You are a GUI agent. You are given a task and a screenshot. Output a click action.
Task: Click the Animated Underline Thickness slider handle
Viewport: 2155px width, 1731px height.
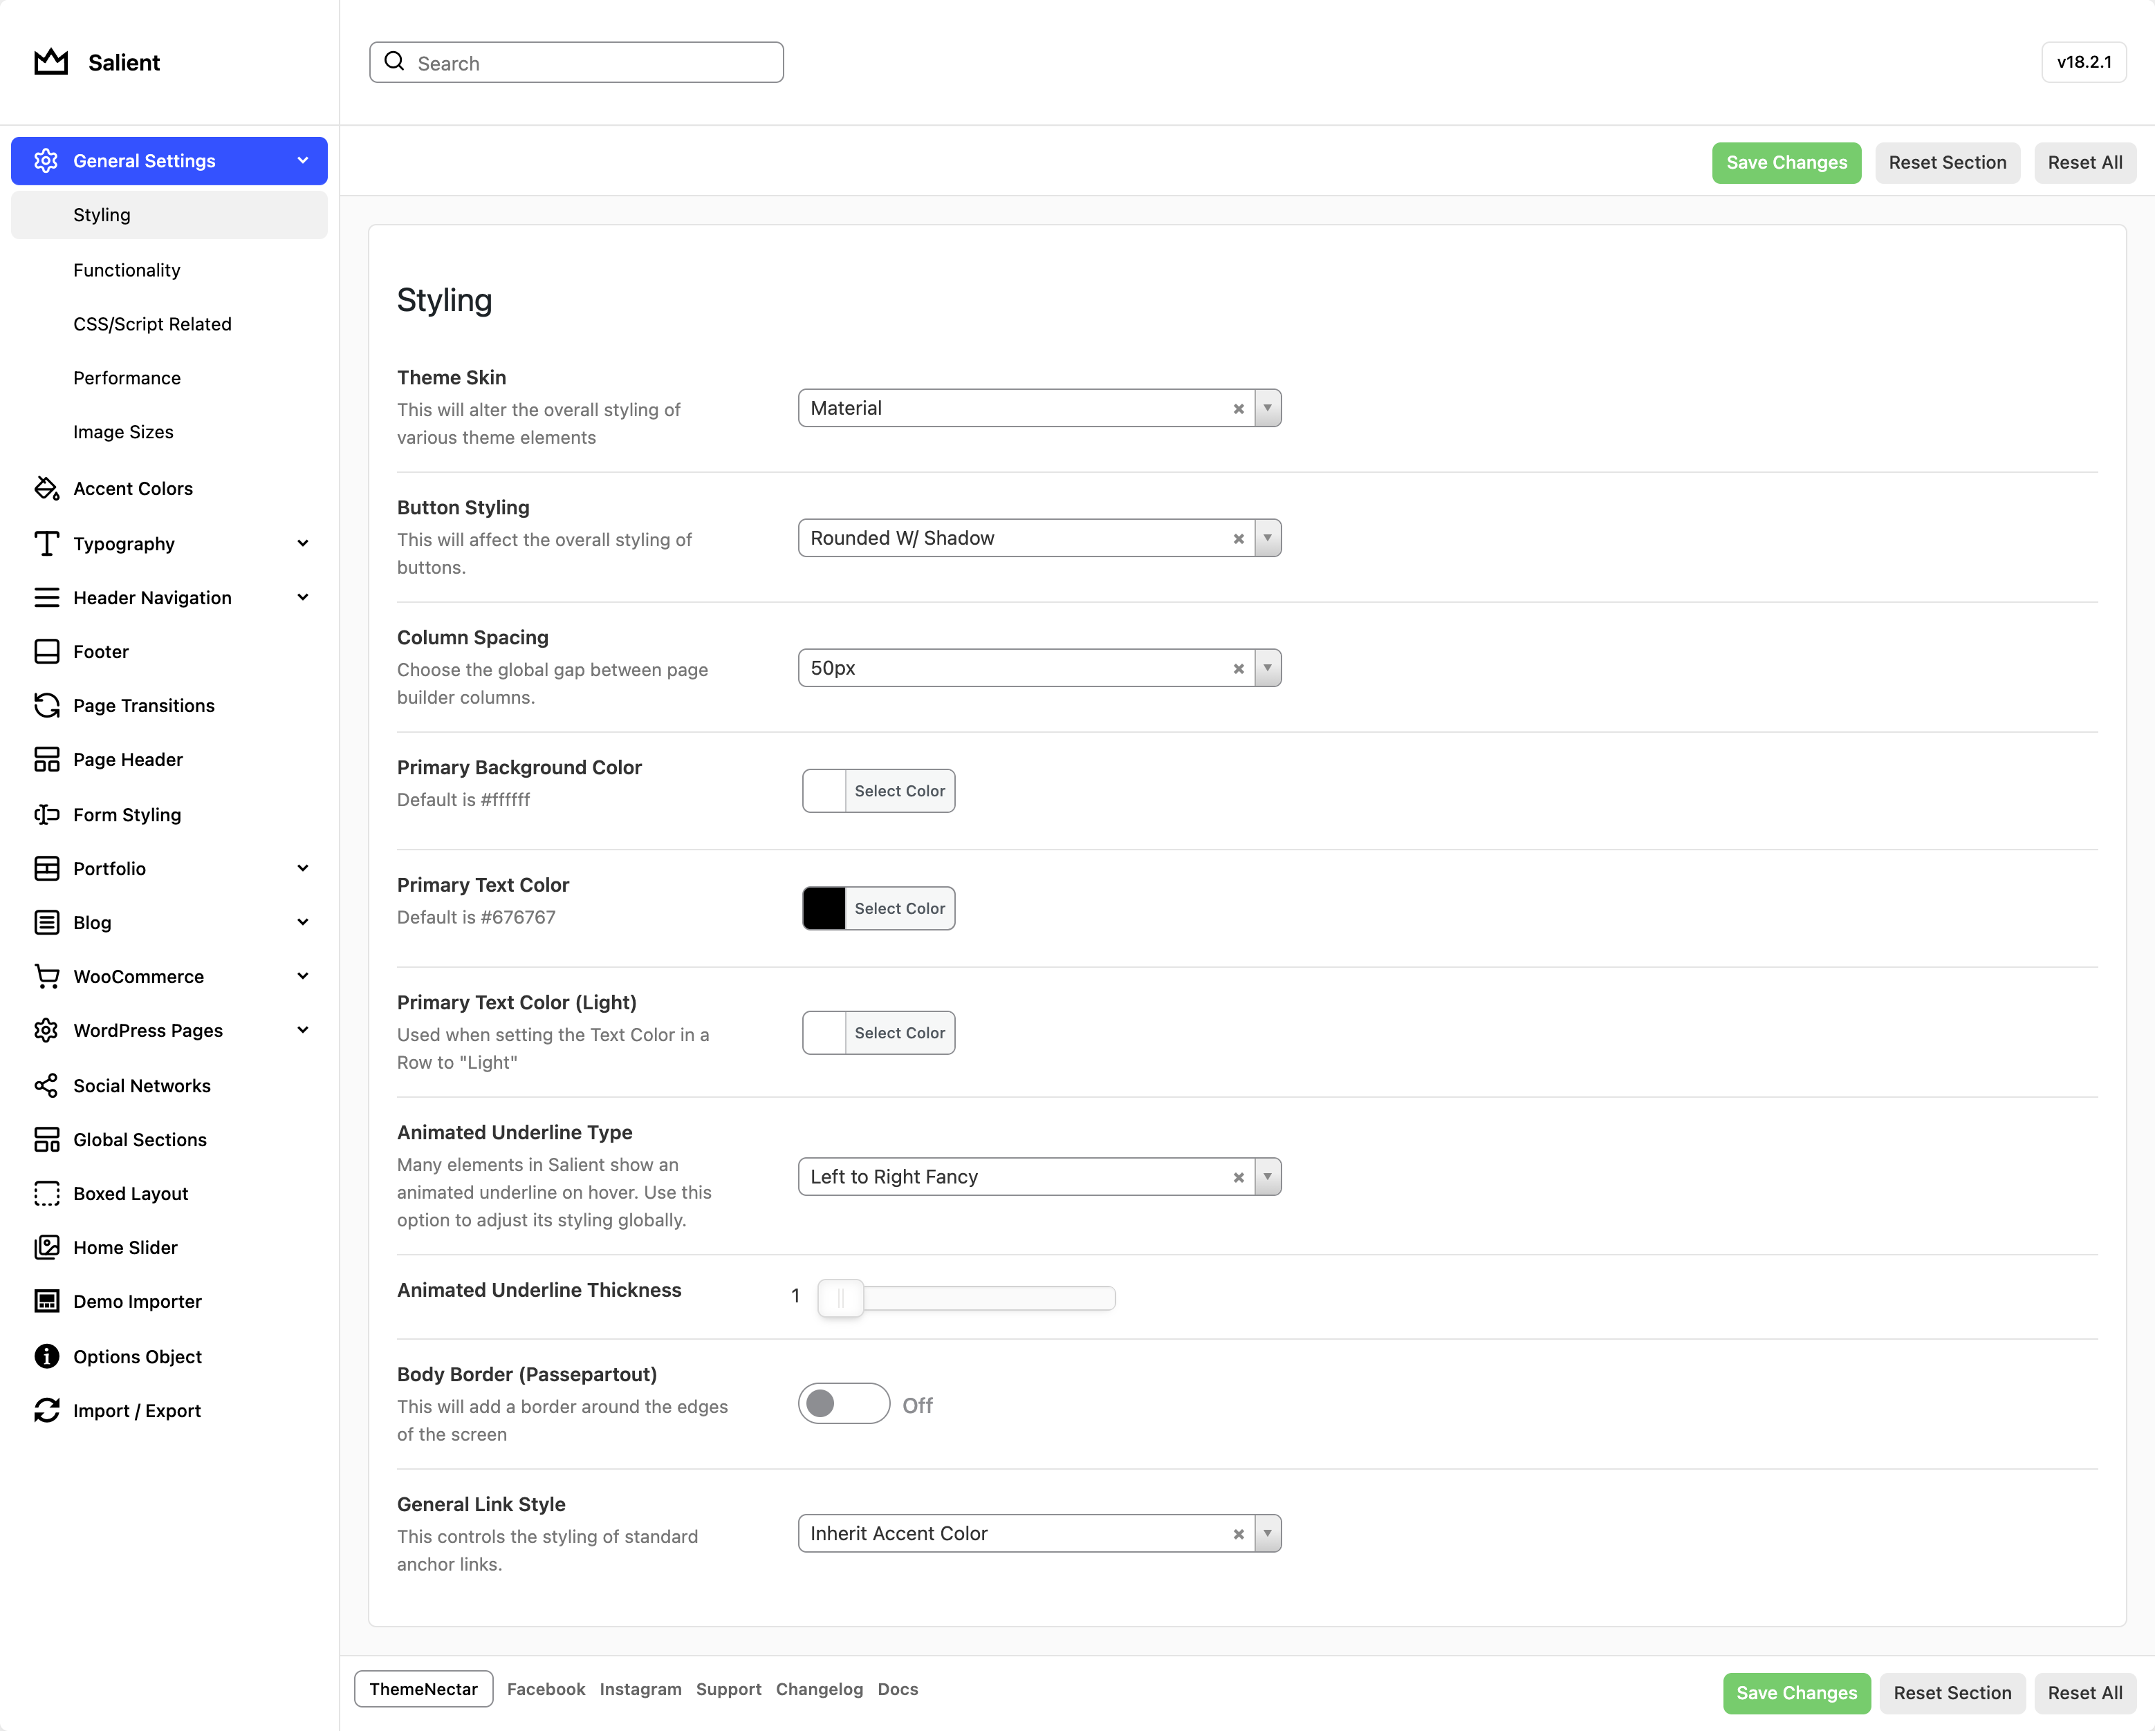(x=840, y=1298)
